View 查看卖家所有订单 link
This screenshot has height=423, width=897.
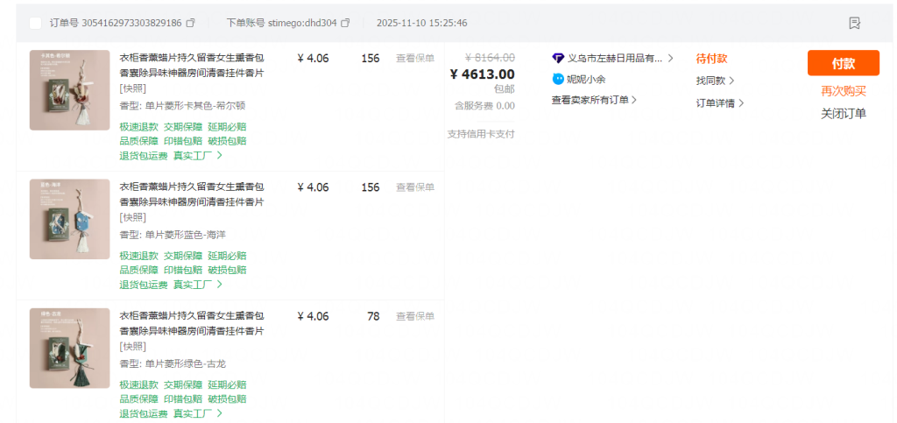point(594,100)
